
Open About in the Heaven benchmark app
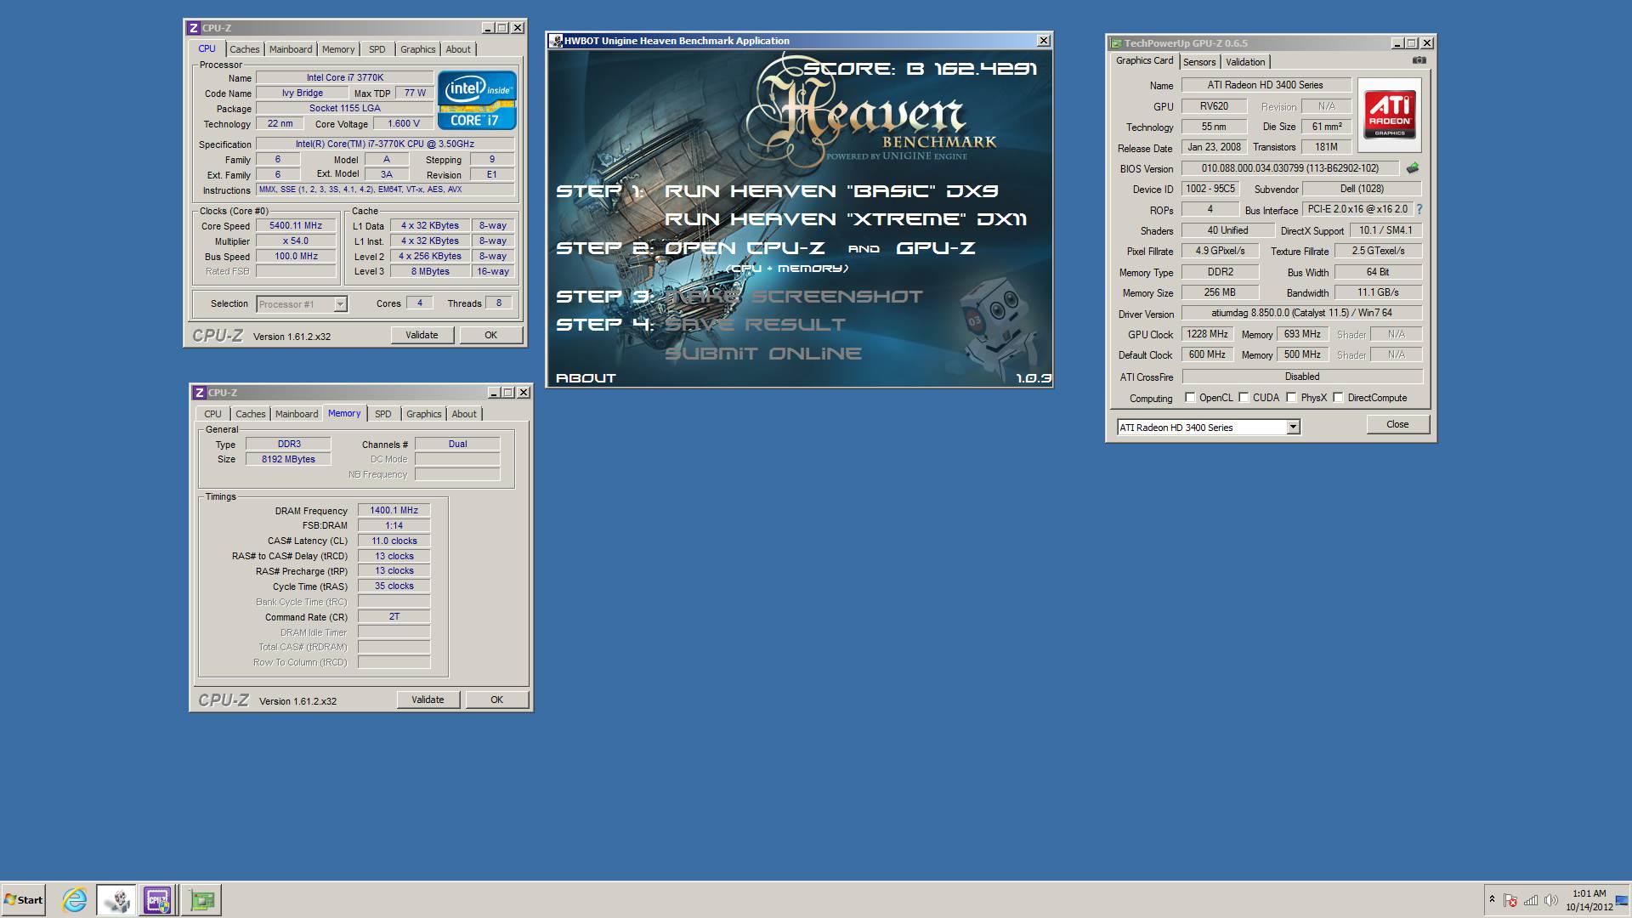(x=586, y=378)
